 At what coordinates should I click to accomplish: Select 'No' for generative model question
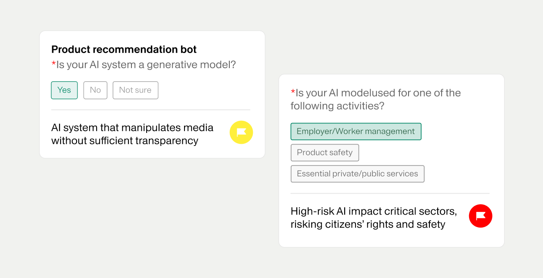95,90
